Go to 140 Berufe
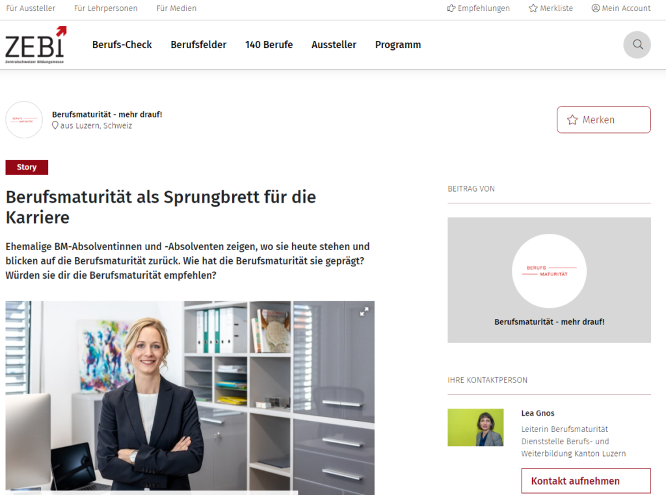The height and width of the screenshot is (495, 666). click(269, 45)
